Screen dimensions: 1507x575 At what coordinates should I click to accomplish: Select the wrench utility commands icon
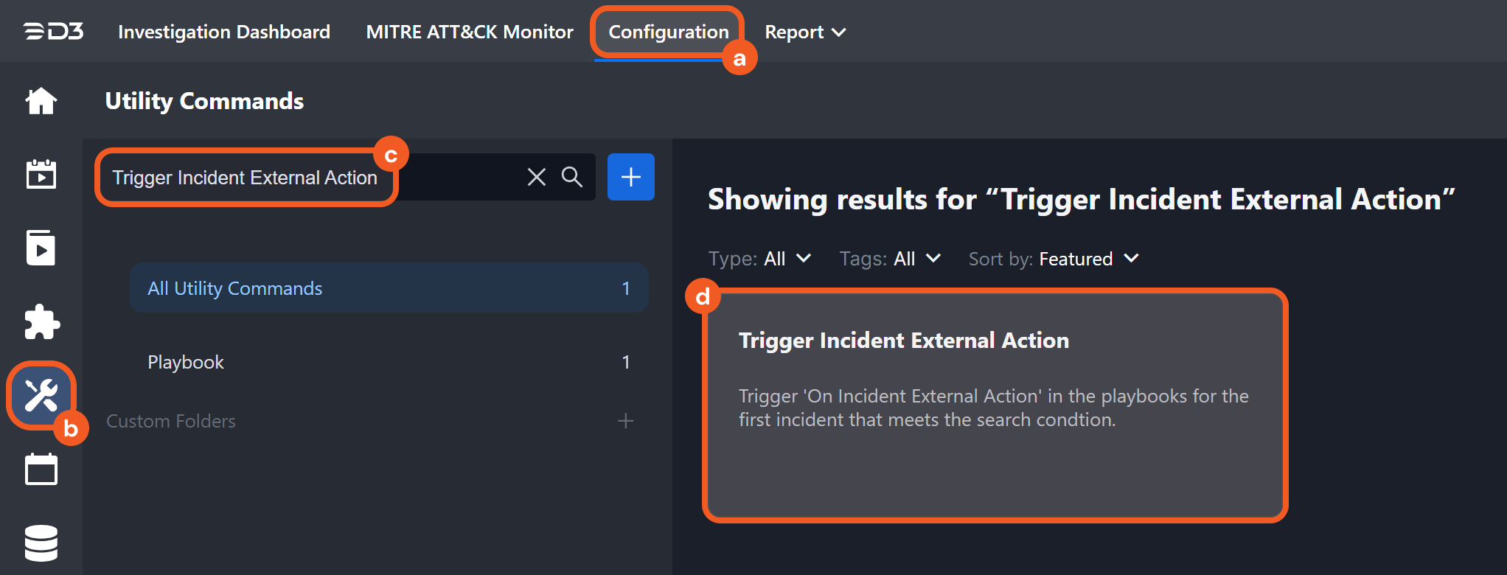41,396
